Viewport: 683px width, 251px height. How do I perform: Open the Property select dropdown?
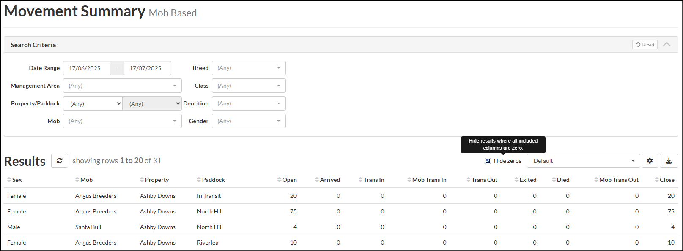pos(93,103)
